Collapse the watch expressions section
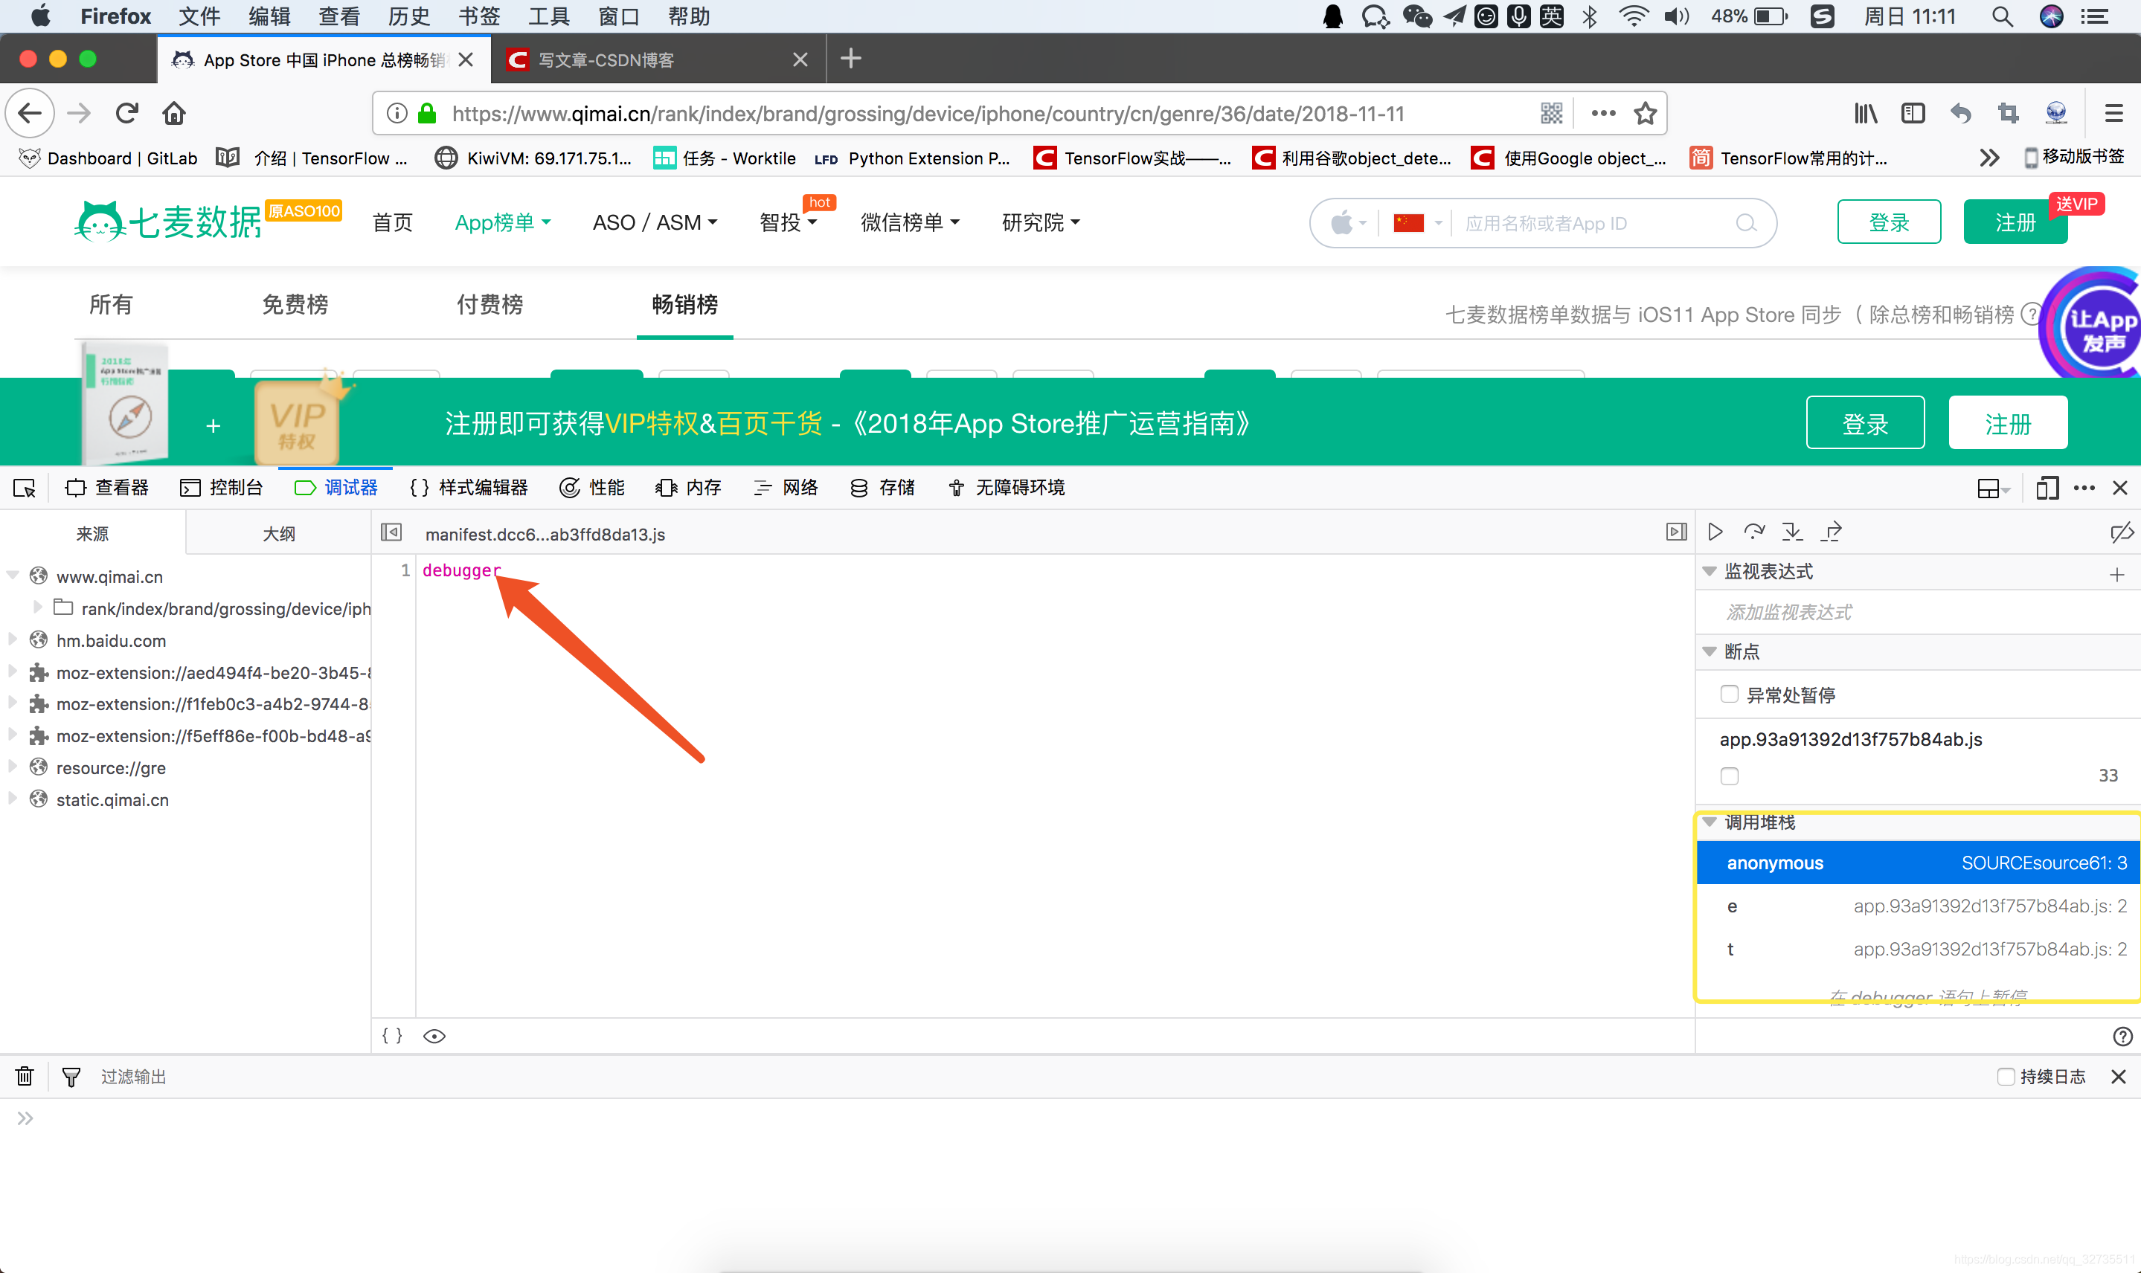The image size is (2141, 1273). click(x=1710, y=571)
